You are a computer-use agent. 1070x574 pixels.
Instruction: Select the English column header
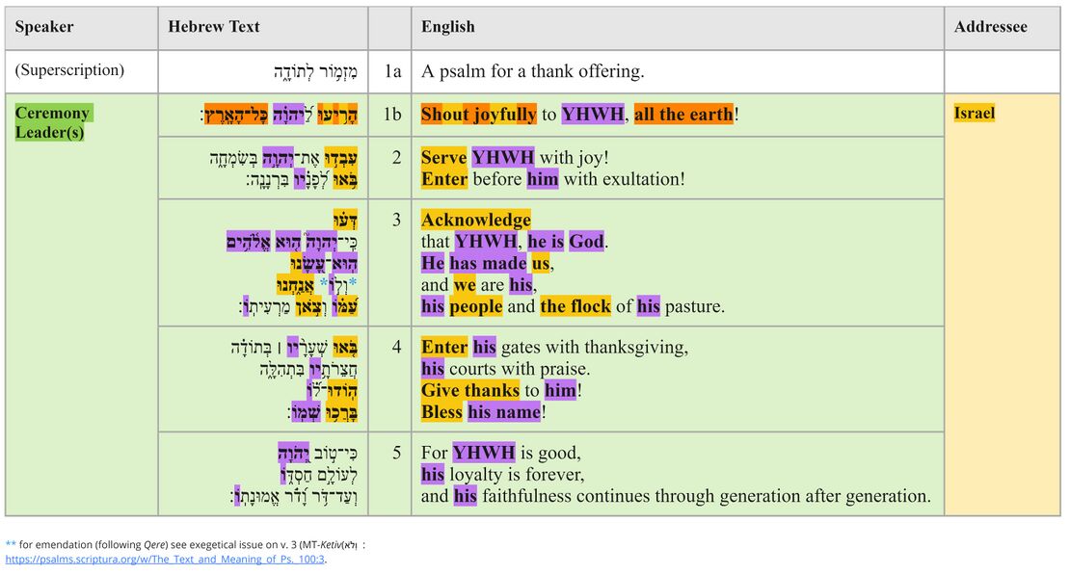[447, 27]
